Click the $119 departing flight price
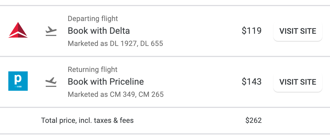The image size is (330, 140). (252, 31)
